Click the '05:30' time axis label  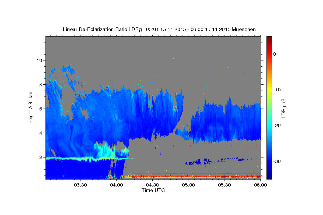[x=224, y=185]
